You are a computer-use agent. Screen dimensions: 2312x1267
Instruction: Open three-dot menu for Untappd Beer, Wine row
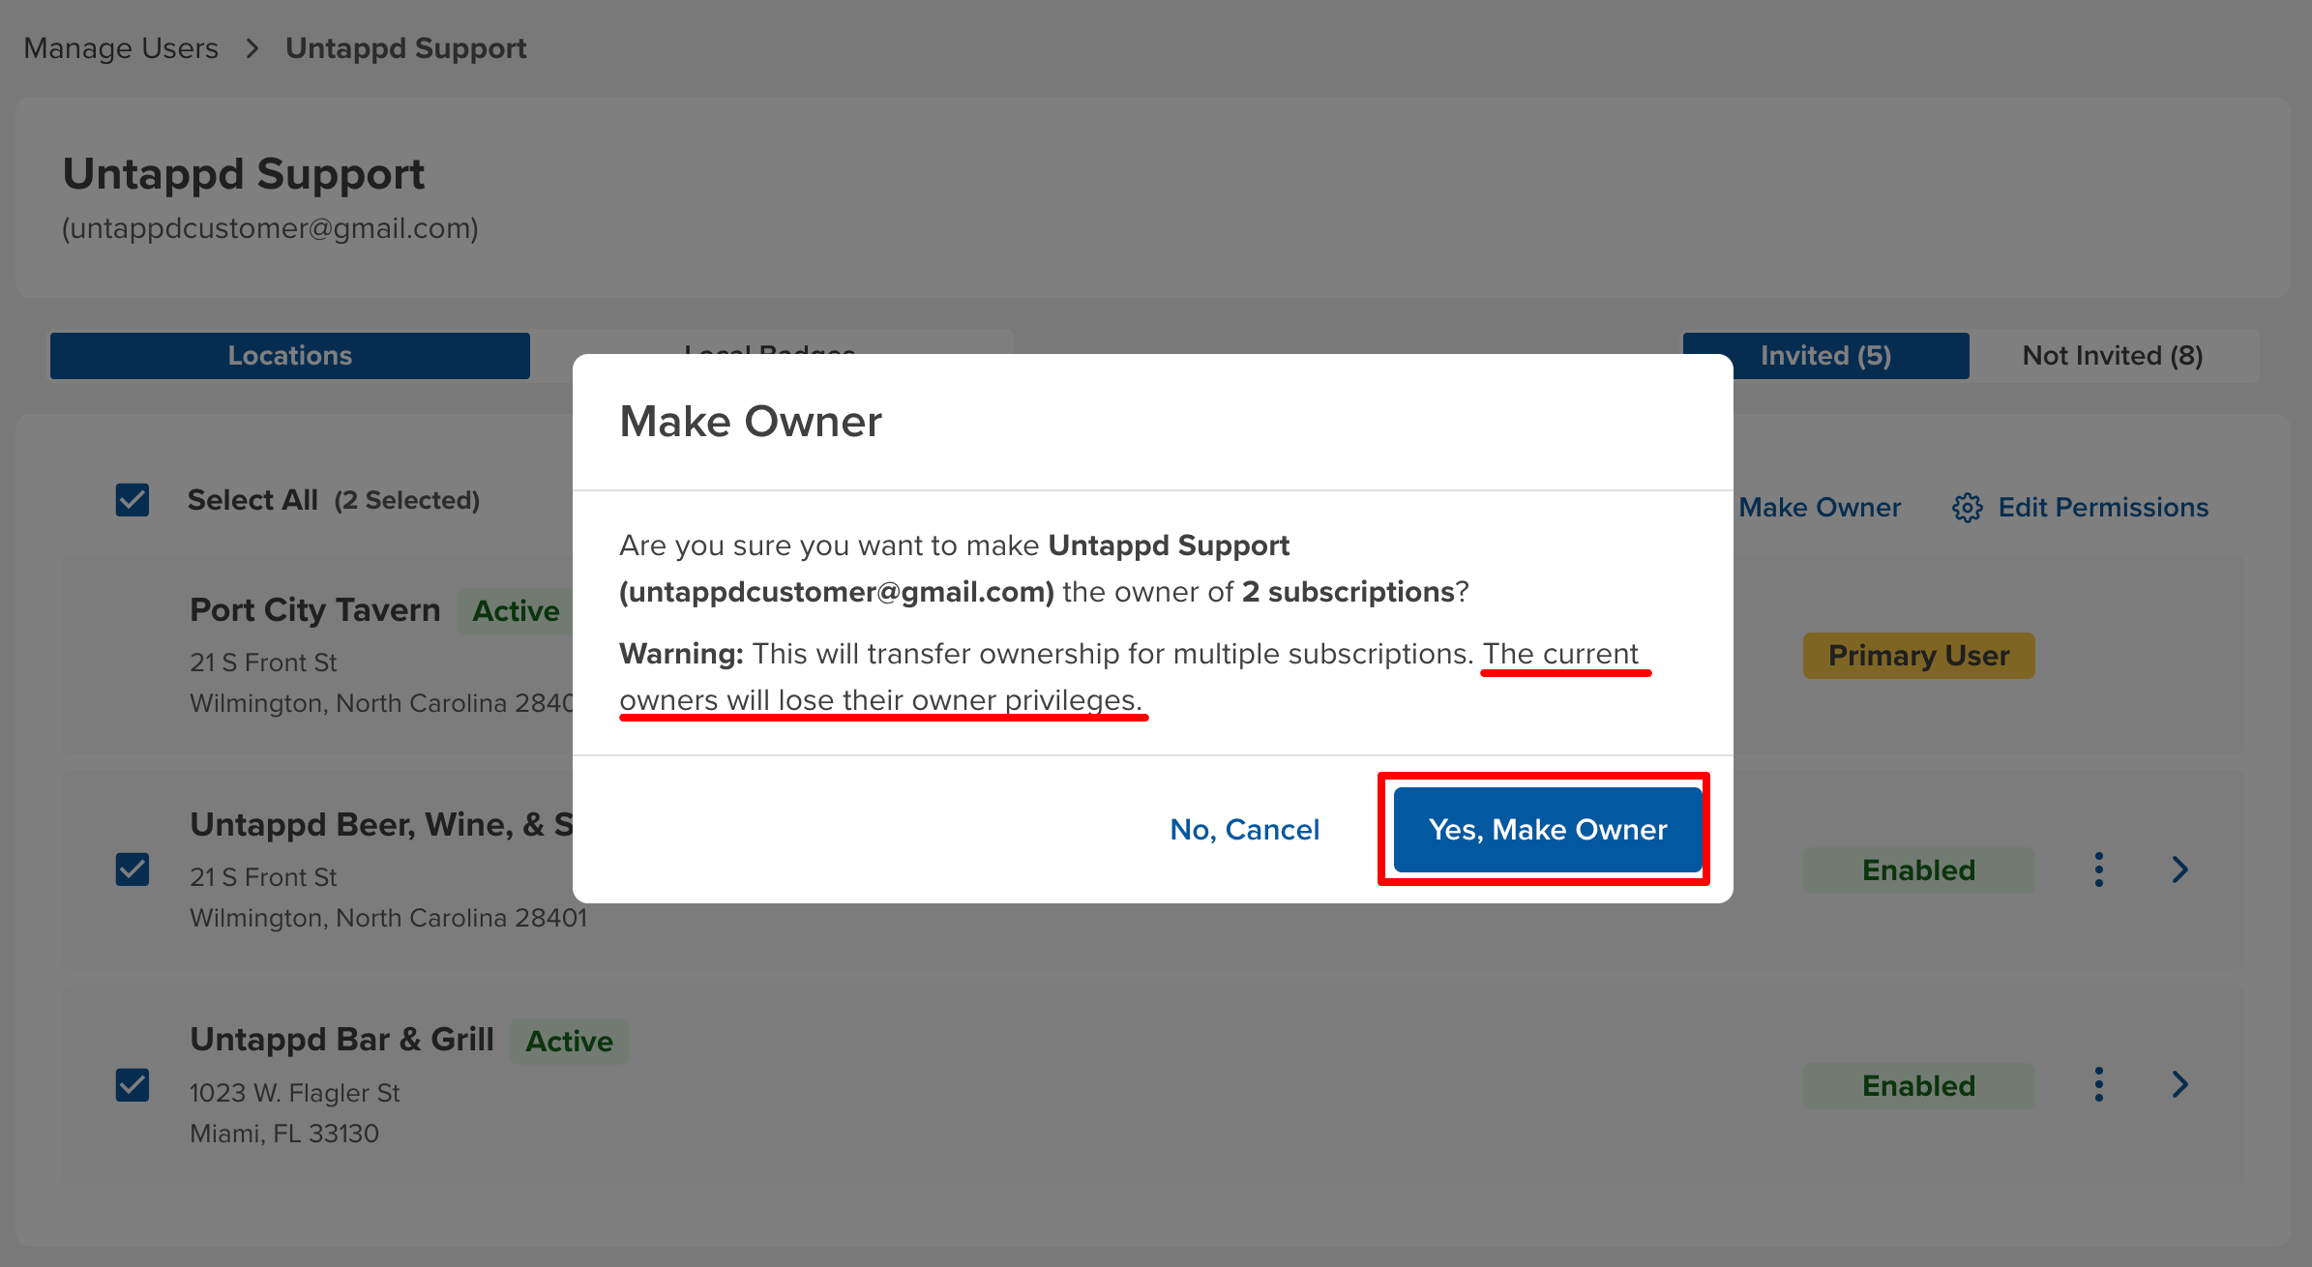click(2098, 869)
